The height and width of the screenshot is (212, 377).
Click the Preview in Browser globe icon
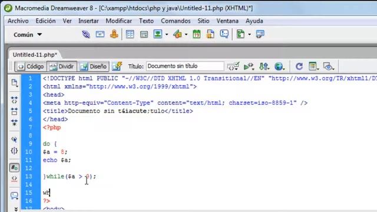[279, 66]
